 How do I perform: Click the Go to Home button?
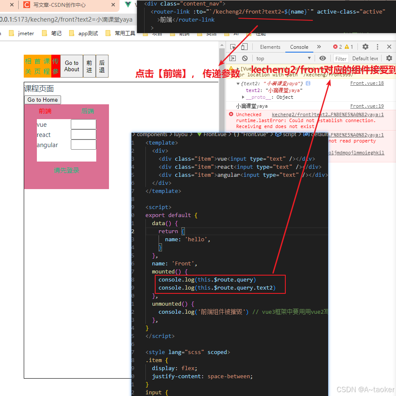pos(43,100)
